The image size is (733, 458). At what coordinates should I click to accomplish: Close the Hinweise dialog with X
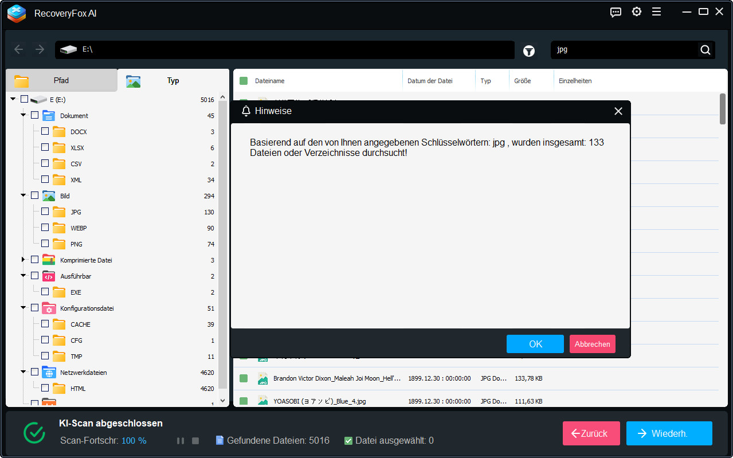(618, 111)
